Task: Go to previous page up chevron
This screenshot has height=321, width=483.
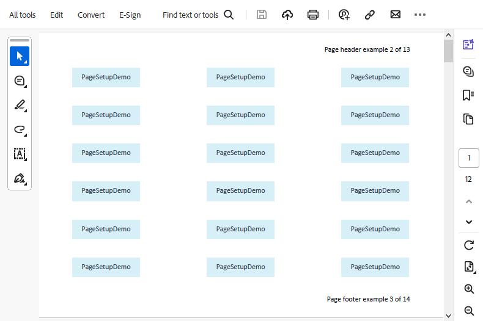Action: point(469,201)
